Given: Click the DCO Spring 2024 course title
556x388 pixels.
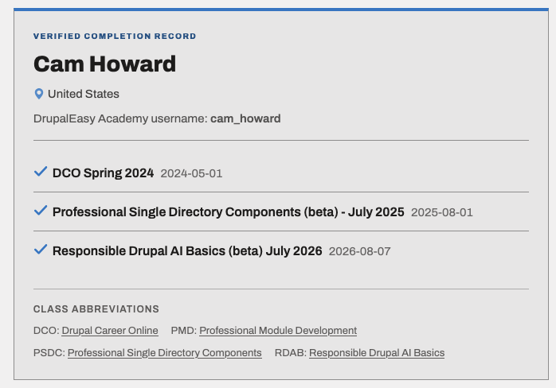Looking at the screenshot, I should tap(103, 173).
